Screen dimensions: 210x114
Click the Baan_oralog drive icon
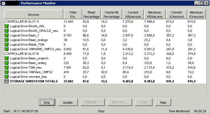(x=7, y=63)
